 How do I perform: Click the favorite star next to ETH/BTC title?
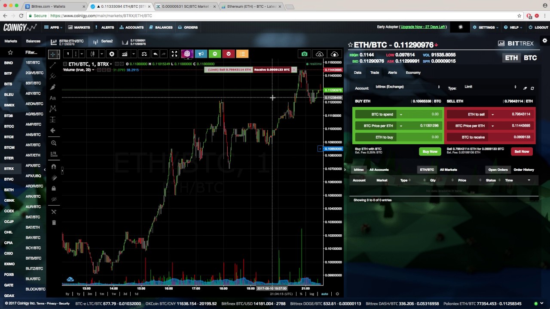350,45
